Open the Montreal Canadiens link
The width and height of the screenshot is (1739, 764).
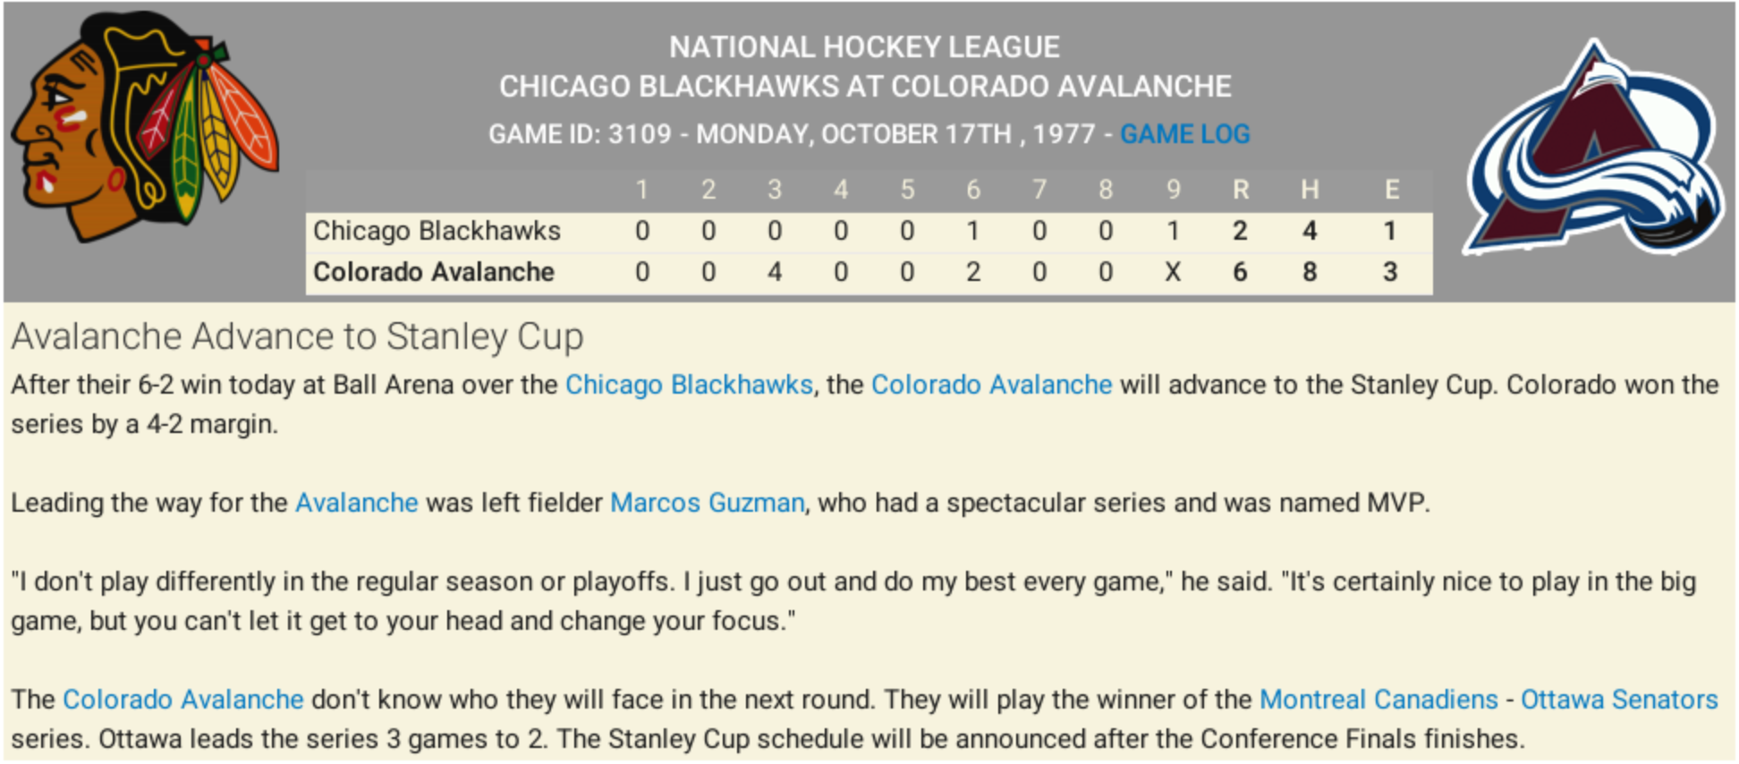pos(1378,700)
